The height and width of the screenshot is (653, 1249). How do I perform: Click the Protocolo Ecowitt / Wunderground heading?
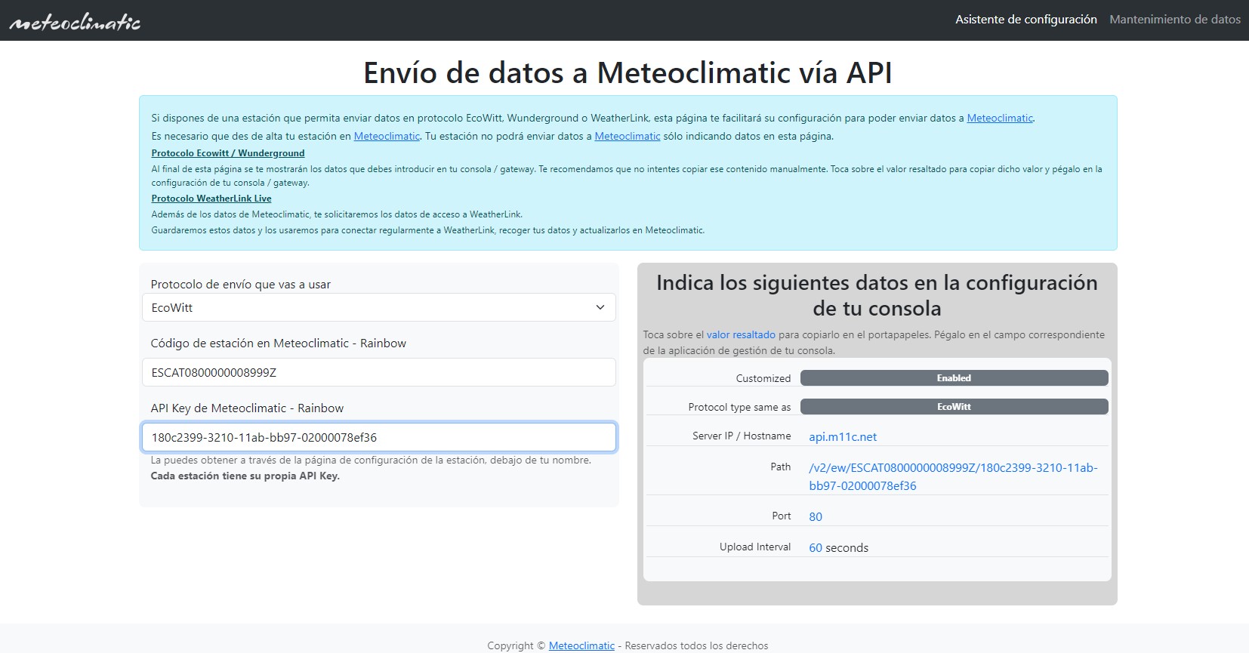[228, 153]
